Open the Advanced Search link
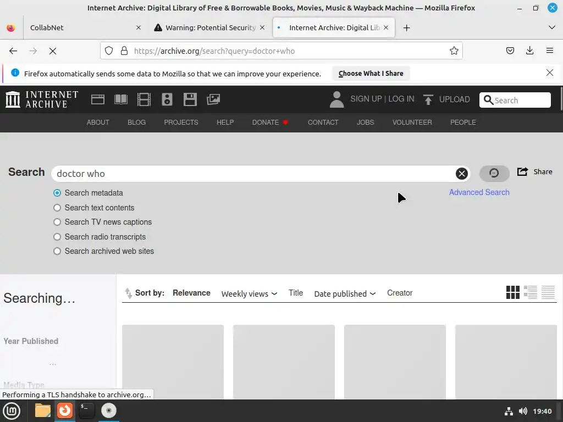563x422 pixels. 479,192
